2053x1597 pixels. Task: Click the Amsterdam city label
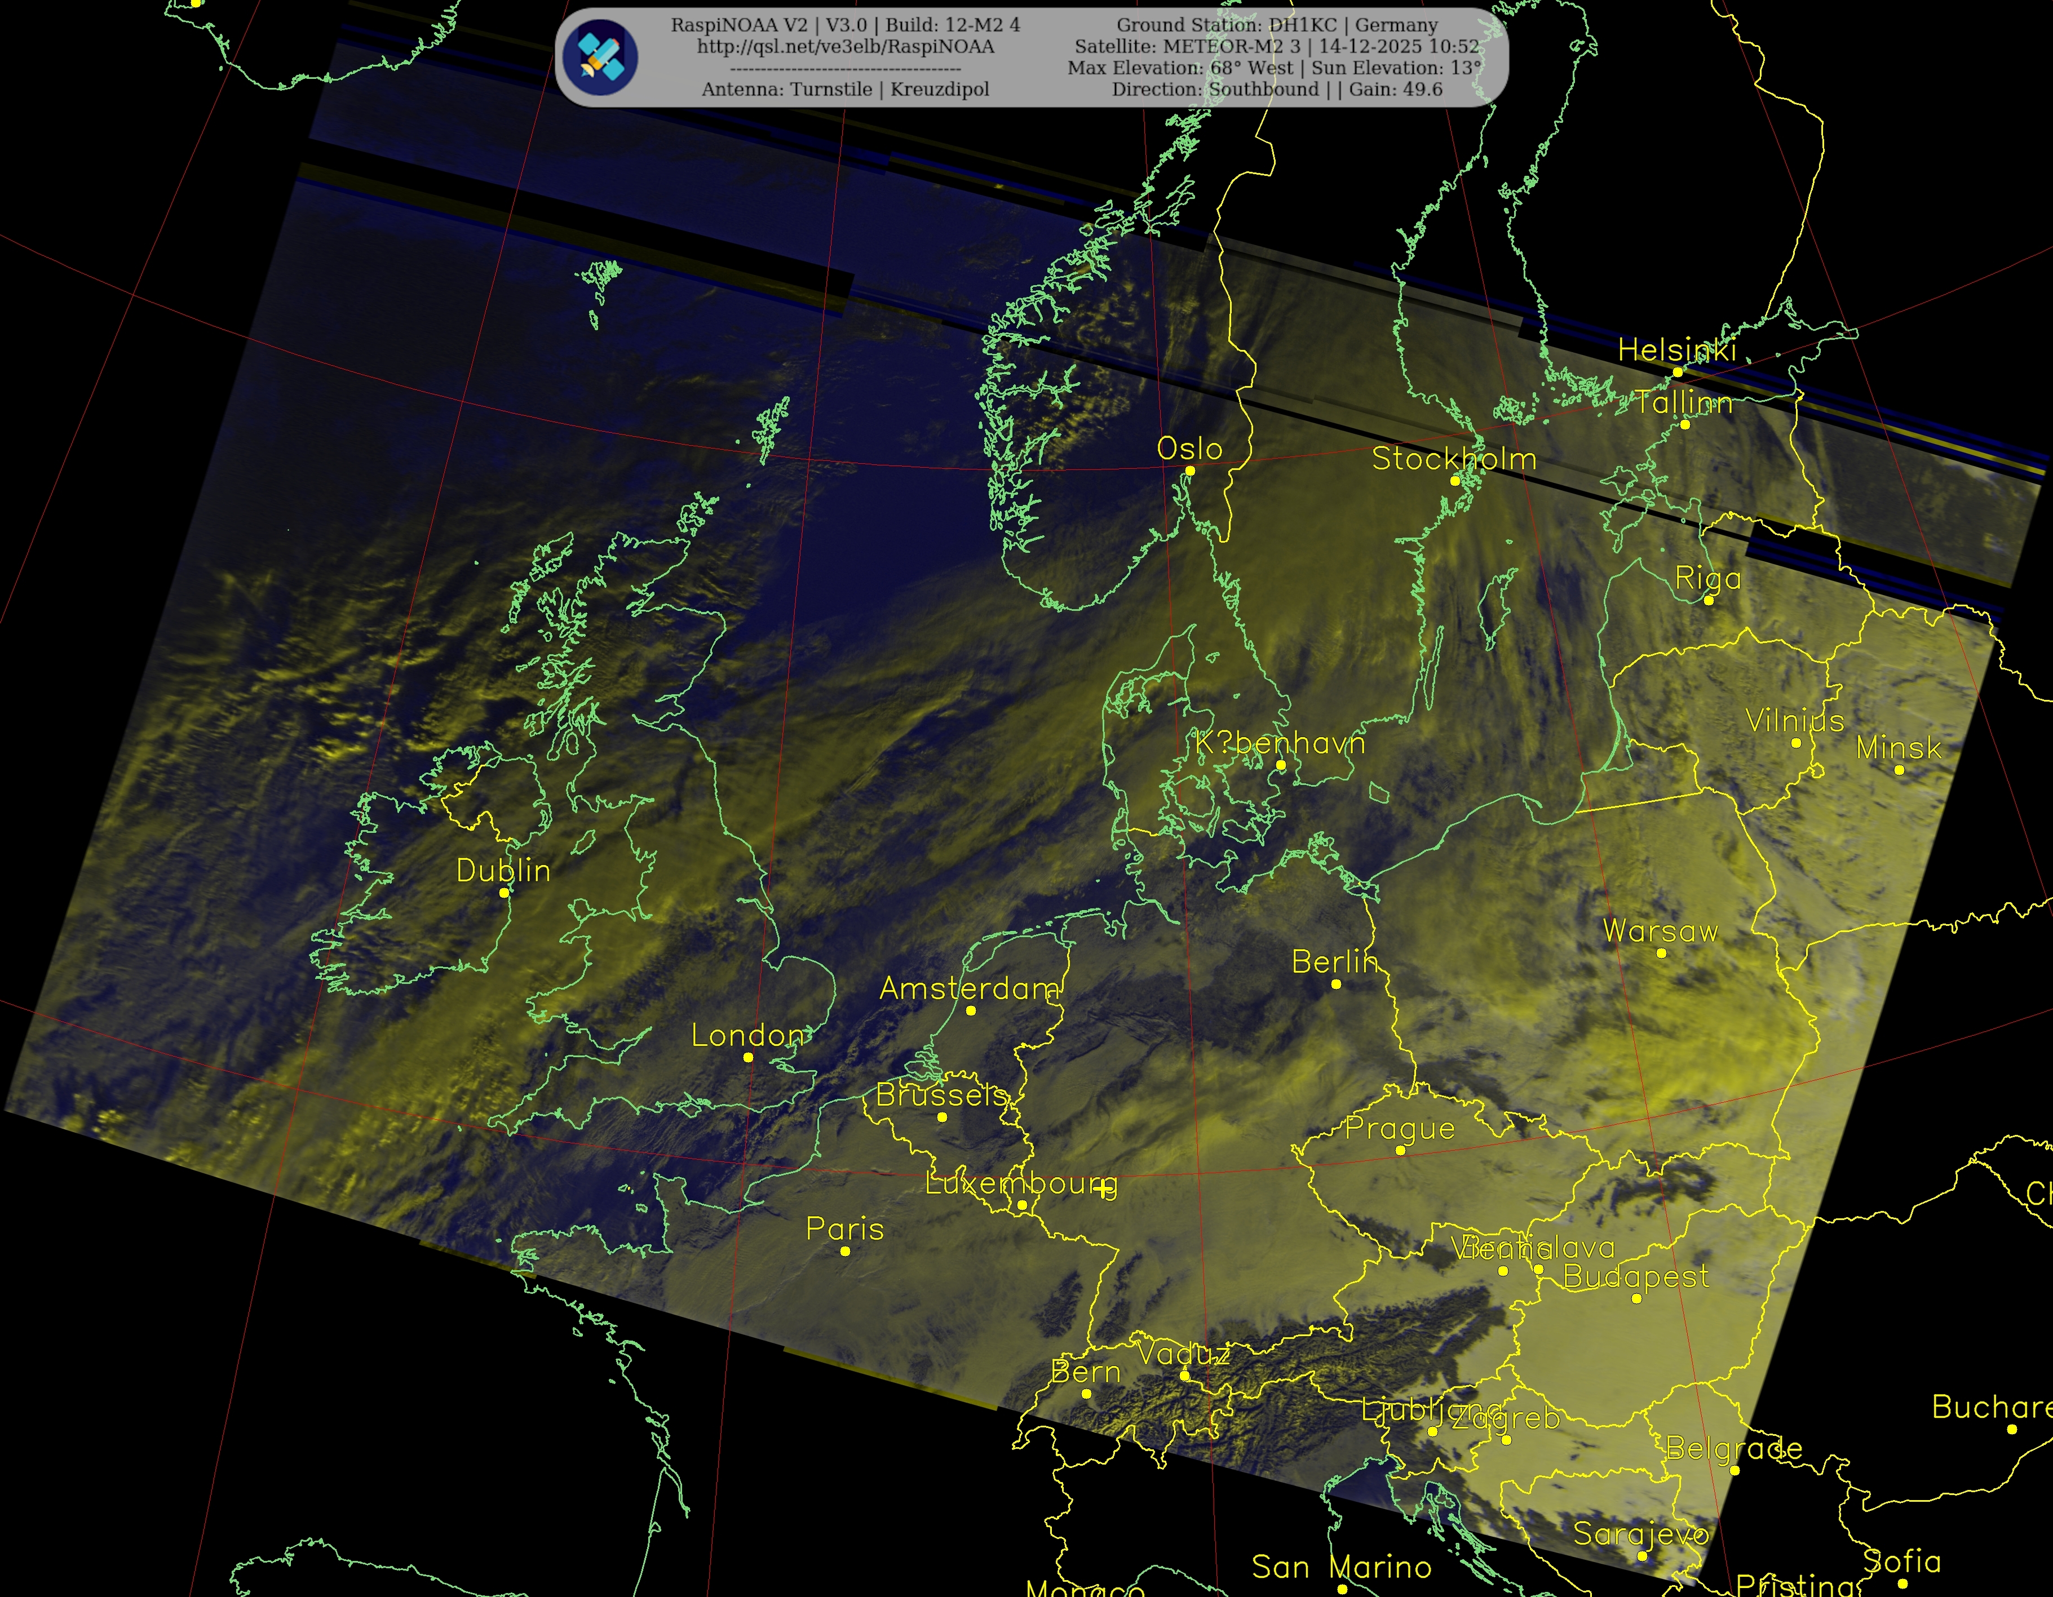point(969,988)
